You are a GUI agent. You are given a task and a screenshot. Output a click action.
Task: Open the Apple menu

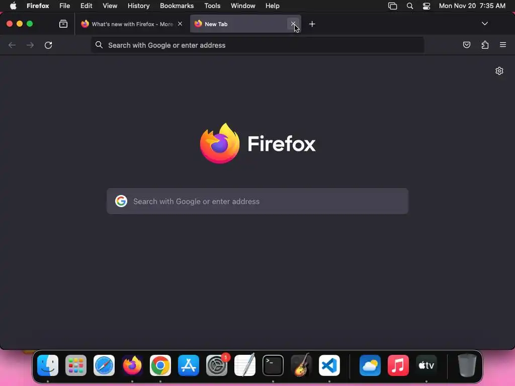tap(13, 6)
